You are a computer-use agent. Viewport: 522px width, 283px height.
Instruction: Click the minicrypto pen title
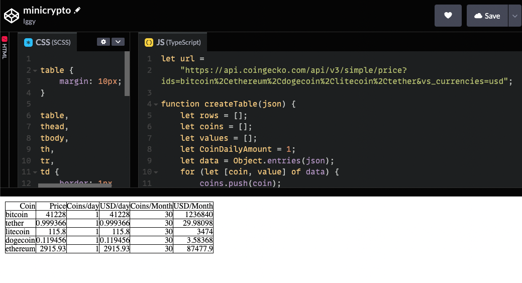pyautogui.click(x=47, y=11)
